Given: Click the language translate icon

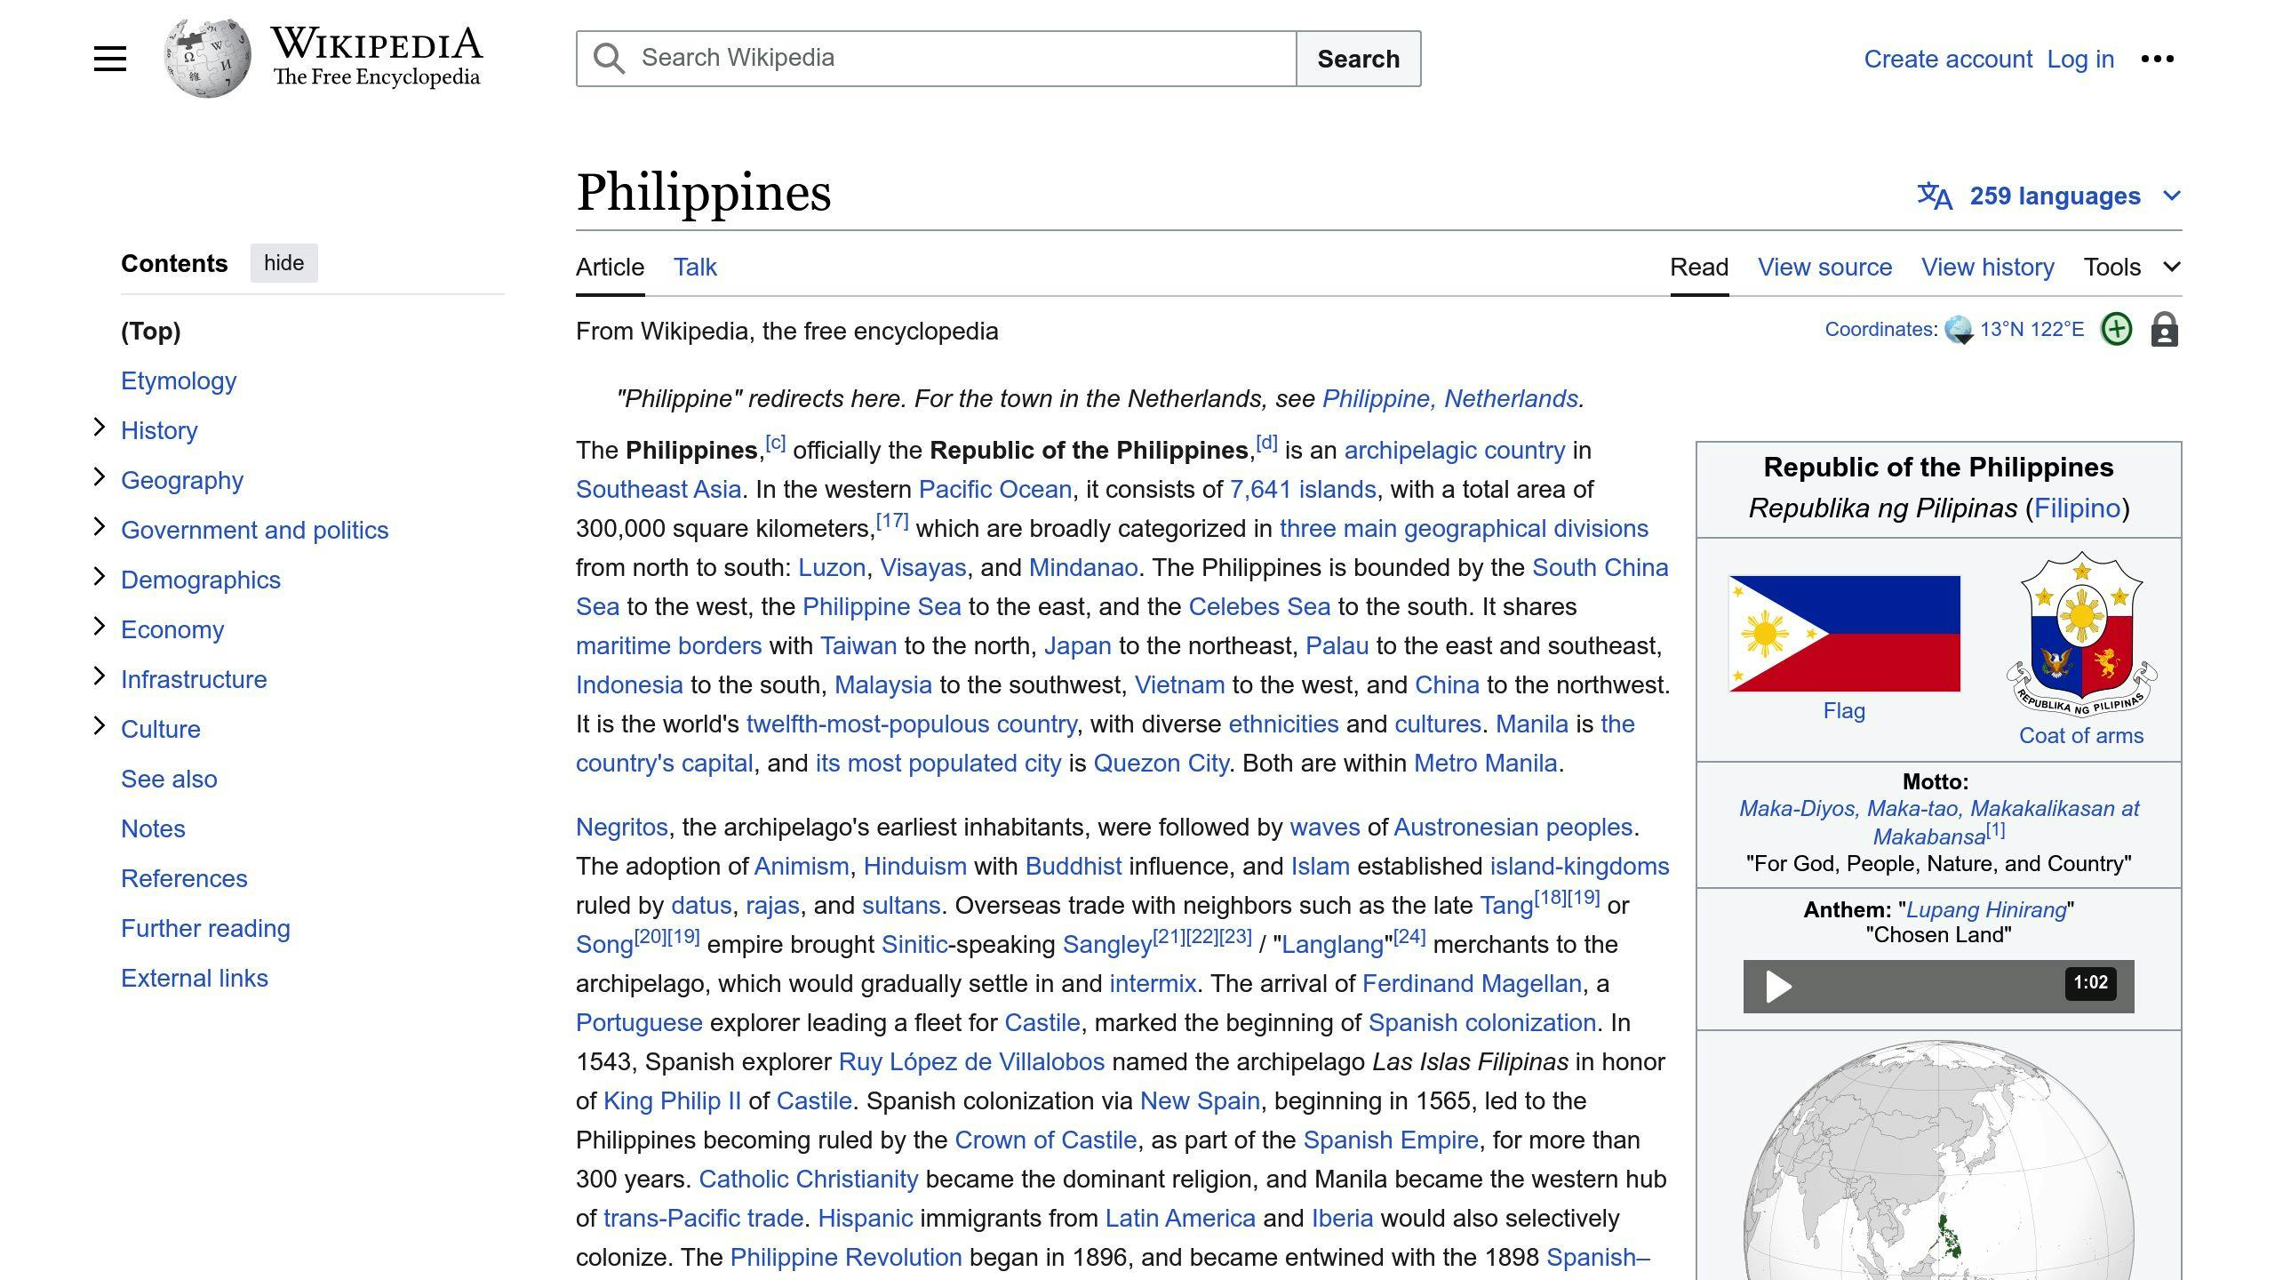Looking at the screenshot, I should click(1935, 196).
